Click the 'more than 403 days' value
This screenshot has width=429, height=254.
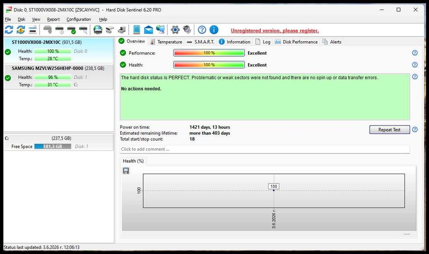[210, 133]
